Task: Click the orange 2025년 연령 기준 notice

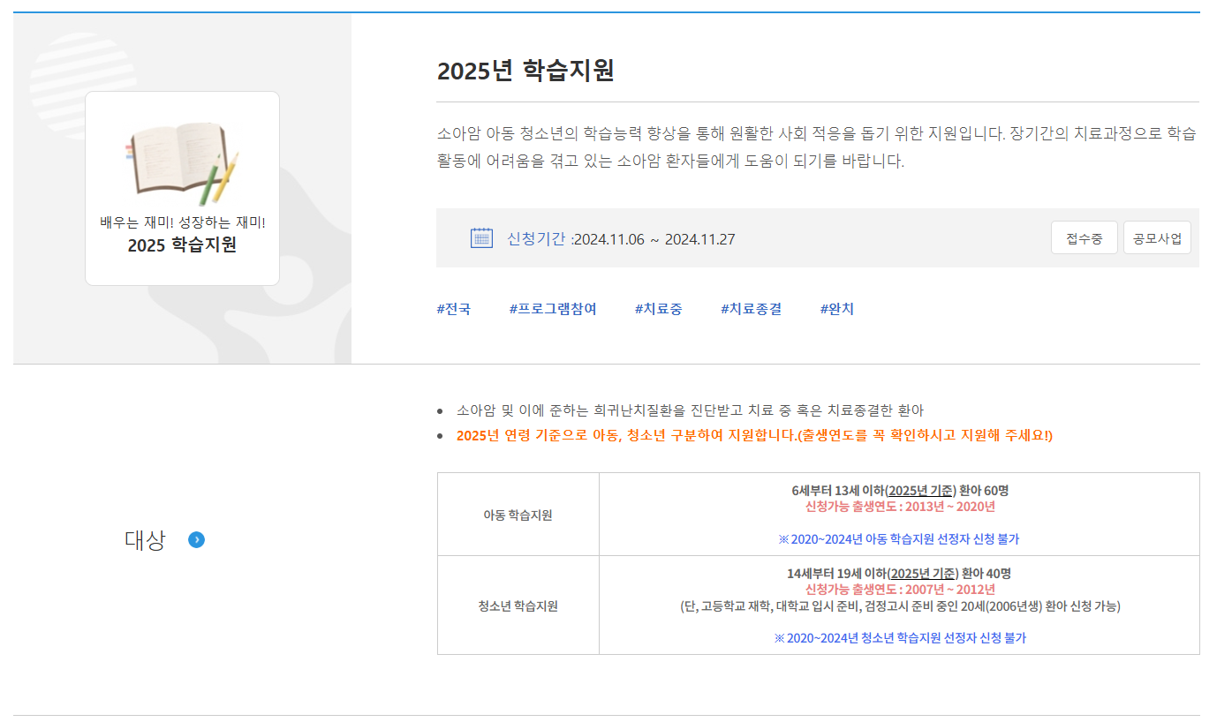Action: (x=754, y=436)
